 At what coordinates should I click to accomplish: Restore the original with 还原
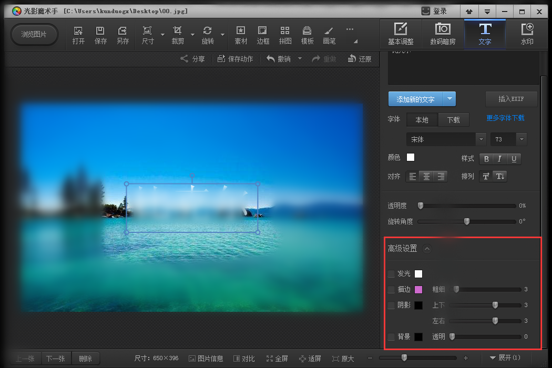tap(360, 59)
